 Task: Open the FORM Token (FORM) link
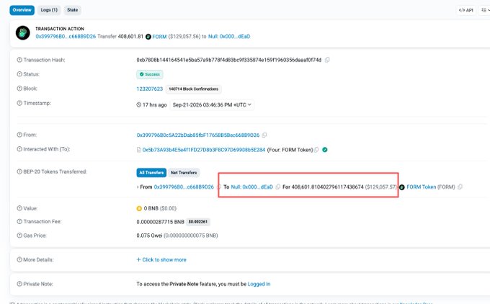431,187
